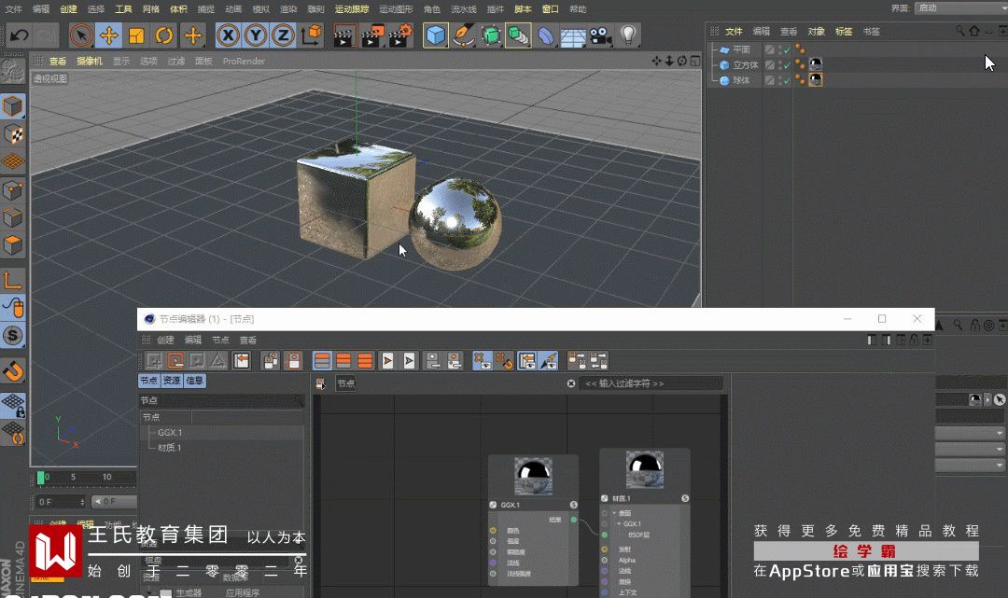1008x598 pixels.
Task: Activate the Scale tool
Action: tap(136, 35)
